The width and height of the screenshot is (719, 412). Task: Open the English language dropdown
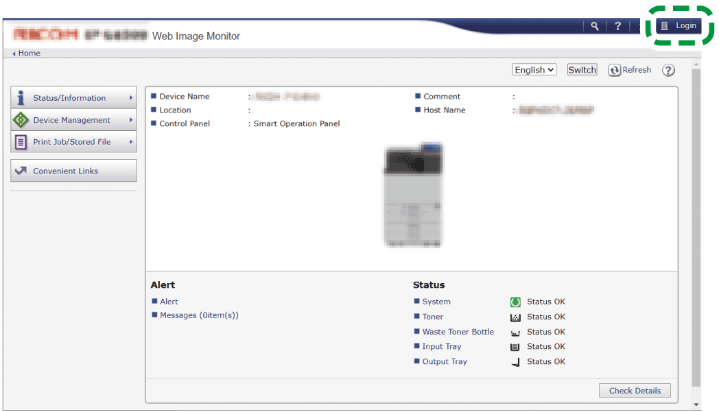[x=534, y=70]
